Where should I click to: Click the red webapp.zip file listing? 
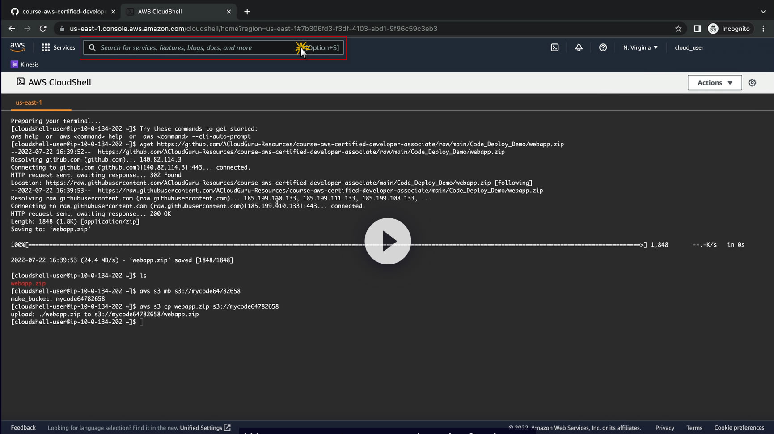[28, 283]
